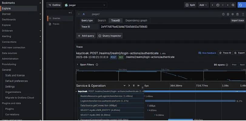Collapse all spans double-right chevron icon
Image resolution: width=246 pixels, height=121 pixels.
click(x=138, y=86)
